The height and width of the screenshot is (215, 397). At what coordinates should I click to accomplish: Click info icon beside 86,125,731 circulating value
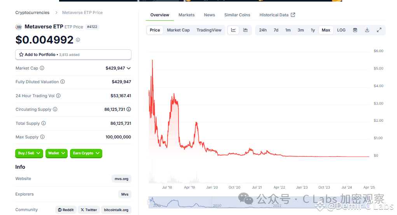pos(129,109)
